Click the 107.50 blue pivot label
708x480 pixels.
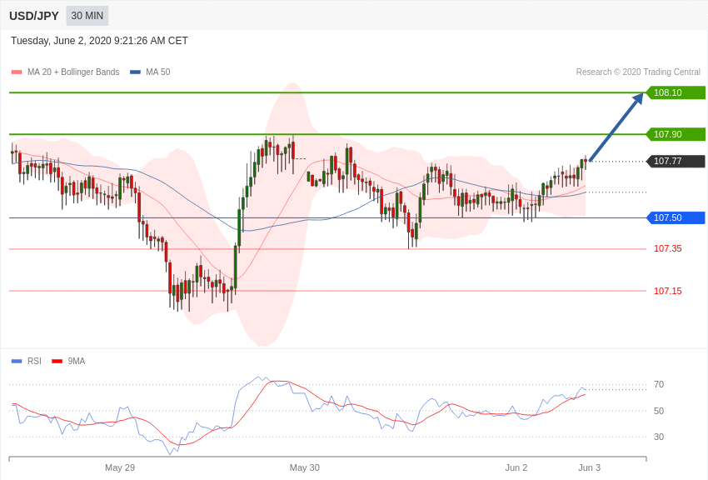click(676, 217)
